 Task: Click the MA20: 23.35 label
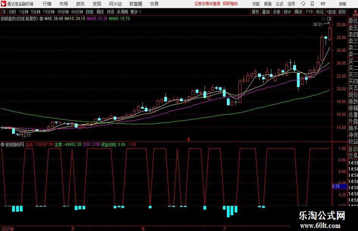[97, 19]
